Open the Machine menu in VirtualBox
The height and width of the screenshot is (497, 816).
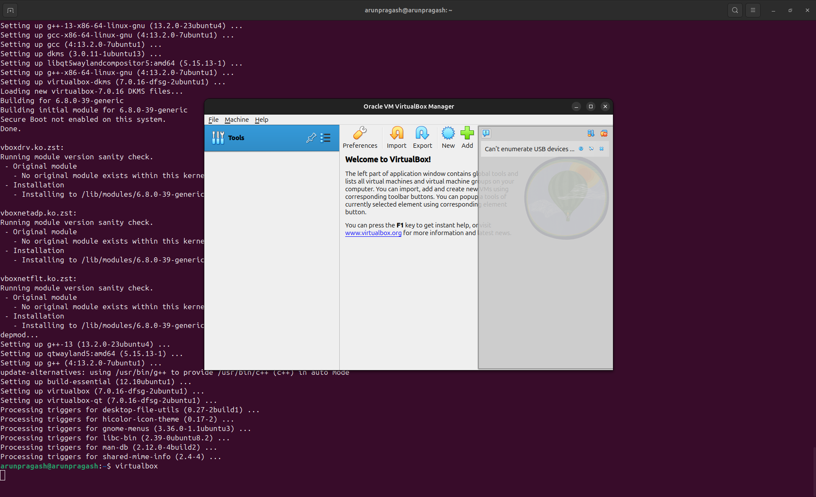point(237,120)
